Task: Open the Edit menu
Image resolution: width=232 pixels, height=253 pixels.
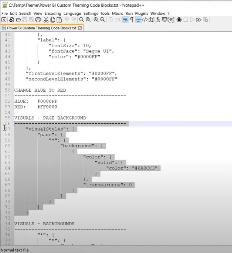Action: (x=13, y=13)
